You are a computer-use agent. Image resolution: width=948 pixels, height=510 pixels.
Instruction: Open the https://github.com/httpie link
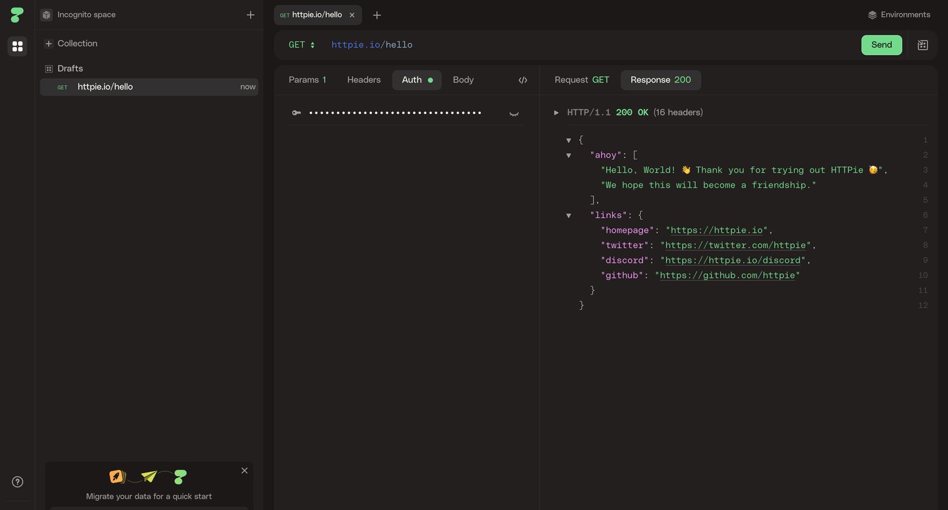pyautogui.click(x=727, y=276)
